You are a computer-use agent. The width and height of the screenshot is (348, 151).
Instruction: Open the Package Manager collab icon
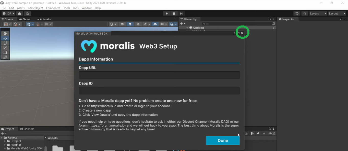[27, 13]
